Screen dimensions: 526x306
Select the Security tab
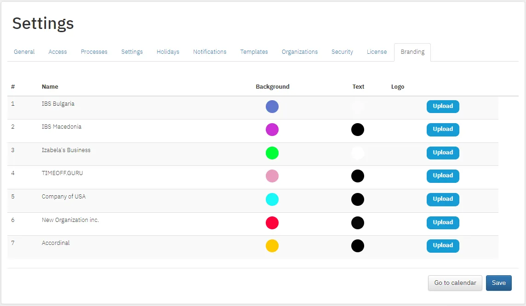342,52
